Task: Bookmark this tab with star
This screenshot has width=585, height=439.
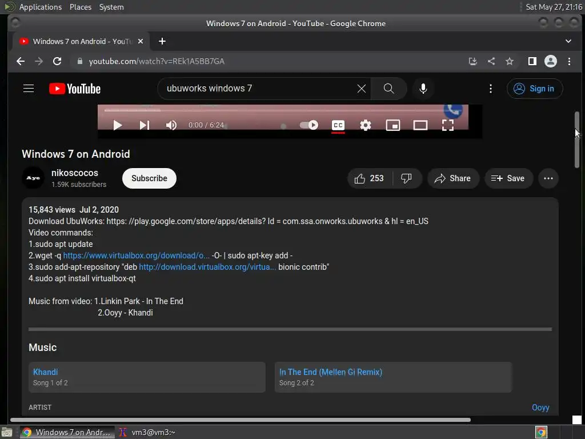Action: click(x=510, y=61)
